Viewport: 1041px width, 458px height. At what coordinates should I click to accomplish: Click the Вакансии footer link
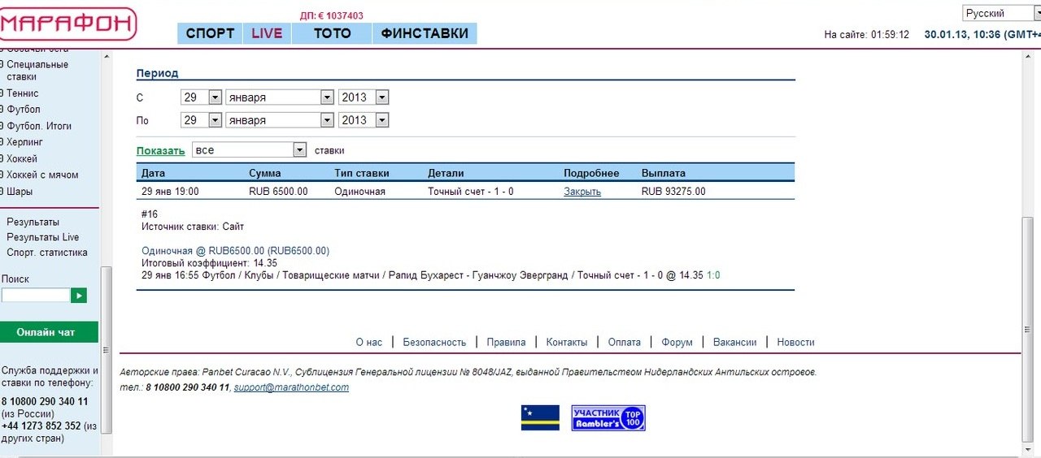(x=734, y=342)
